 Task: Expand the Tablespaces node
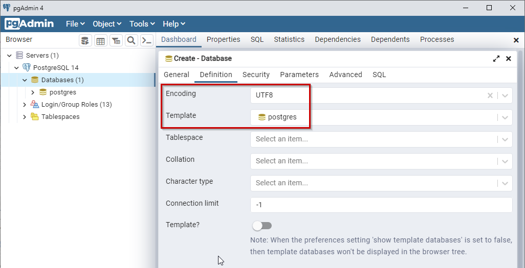point(25,117)
